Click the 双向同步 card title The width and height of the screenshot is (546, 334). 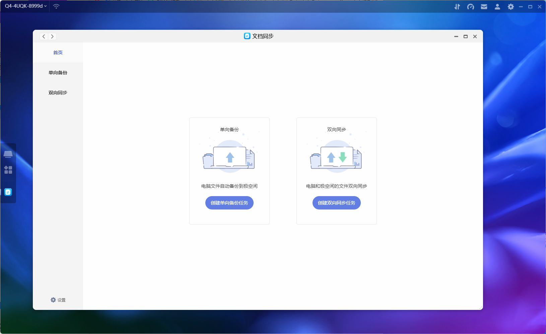point(337,130)
